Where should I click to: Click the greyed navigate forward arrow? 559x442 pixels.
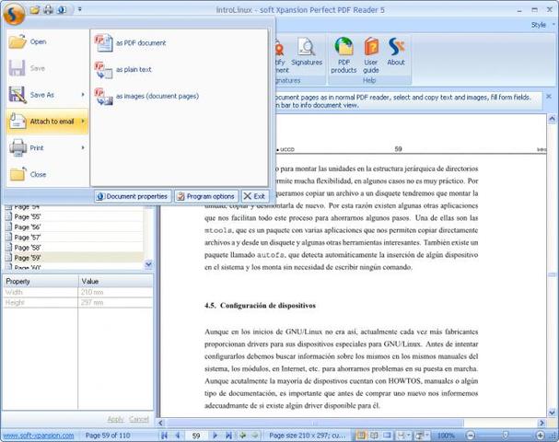(255, 436)
